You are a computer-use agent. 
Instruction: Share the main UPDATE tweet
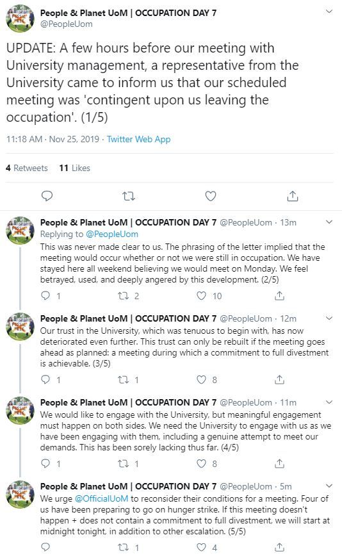(292, 196)
